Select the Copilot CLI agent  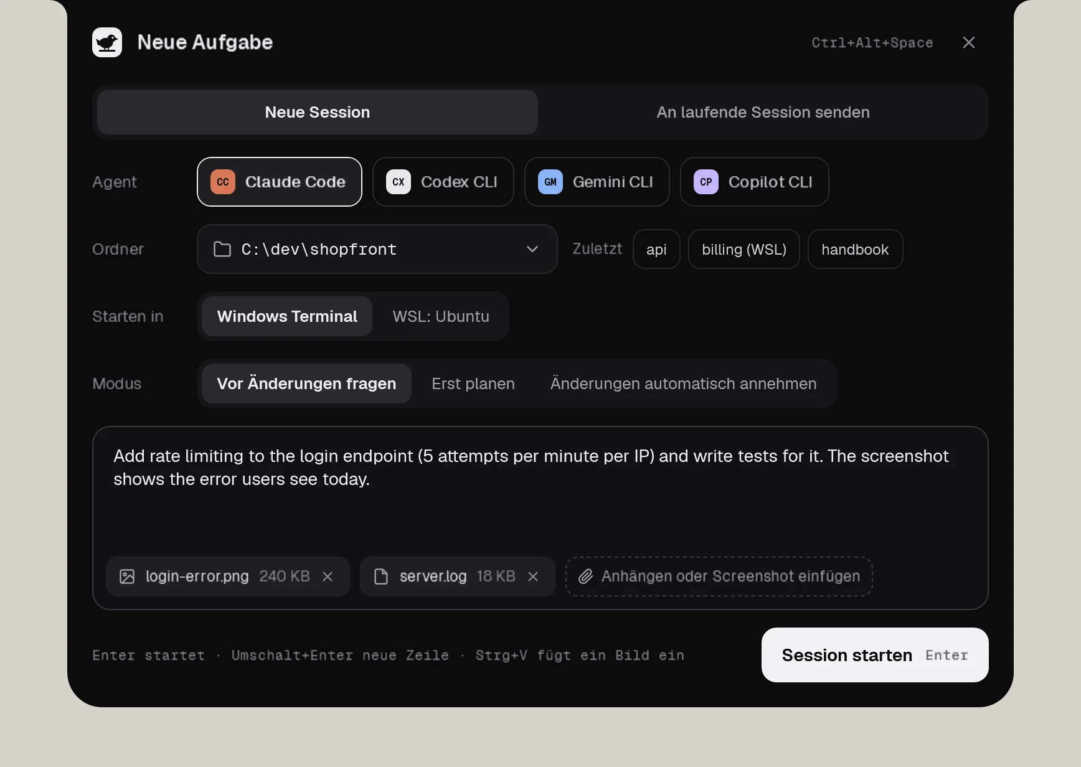click(x=755, y=182)
